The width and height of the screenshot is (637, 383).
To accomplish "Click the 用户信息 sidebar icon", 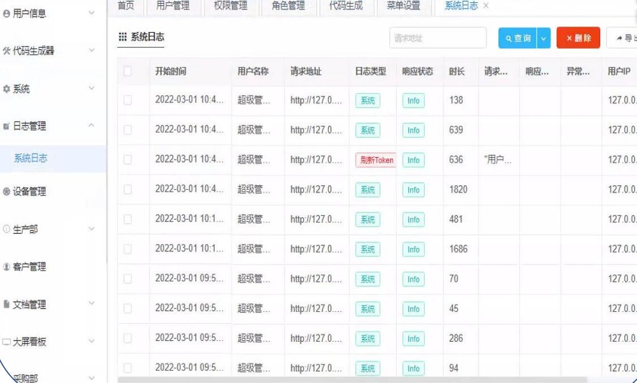I will tap(6, 14).
